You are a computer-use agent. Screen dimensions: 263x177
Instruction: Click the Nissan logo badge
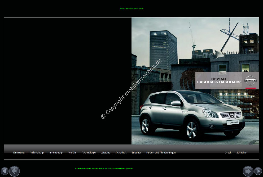tap(251, 80)
